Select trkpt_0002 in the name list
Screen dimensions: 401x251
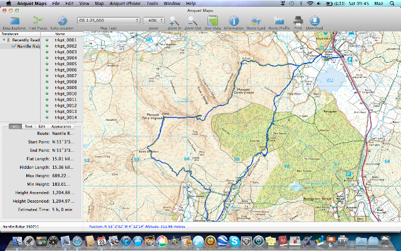click(x=65, y=46)
